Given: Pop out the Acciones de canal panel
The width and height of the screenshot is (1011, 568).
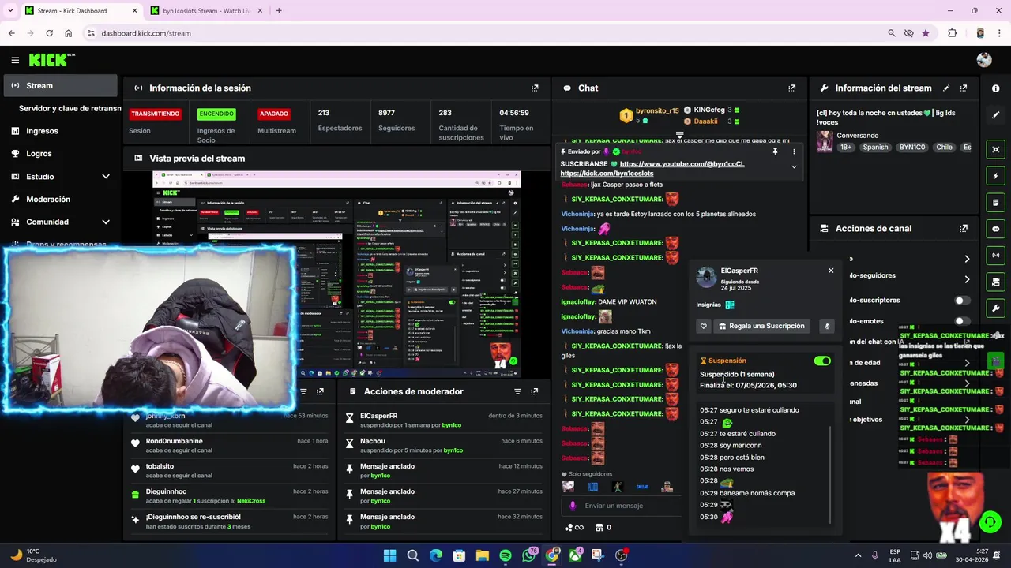Looking at the screenshot, I should [x=964, y=229].
